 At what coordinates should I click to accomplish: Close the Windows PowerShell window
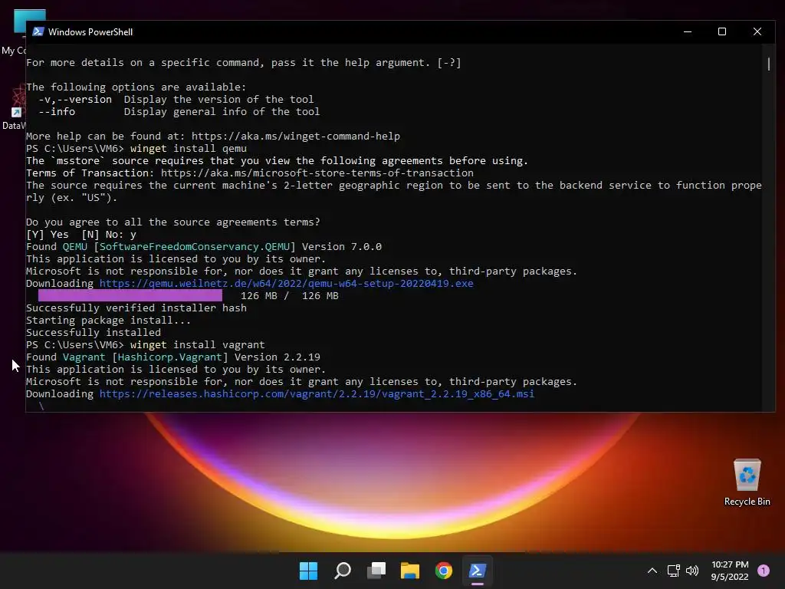coord(757,31)
